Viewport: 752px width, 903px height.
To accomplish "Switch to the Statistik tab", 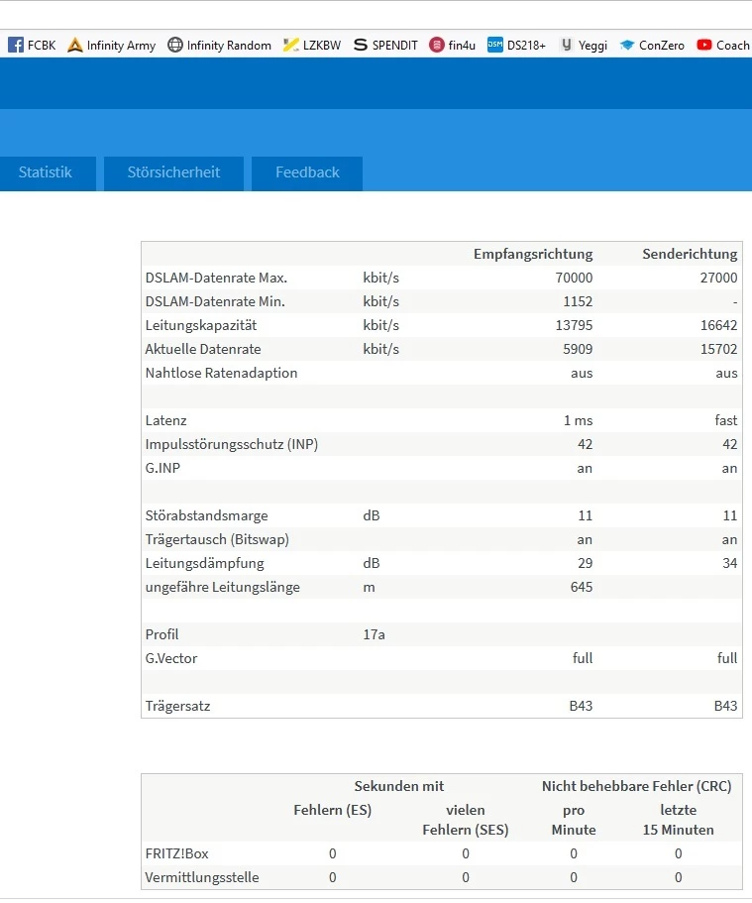I will pos(46,172).
